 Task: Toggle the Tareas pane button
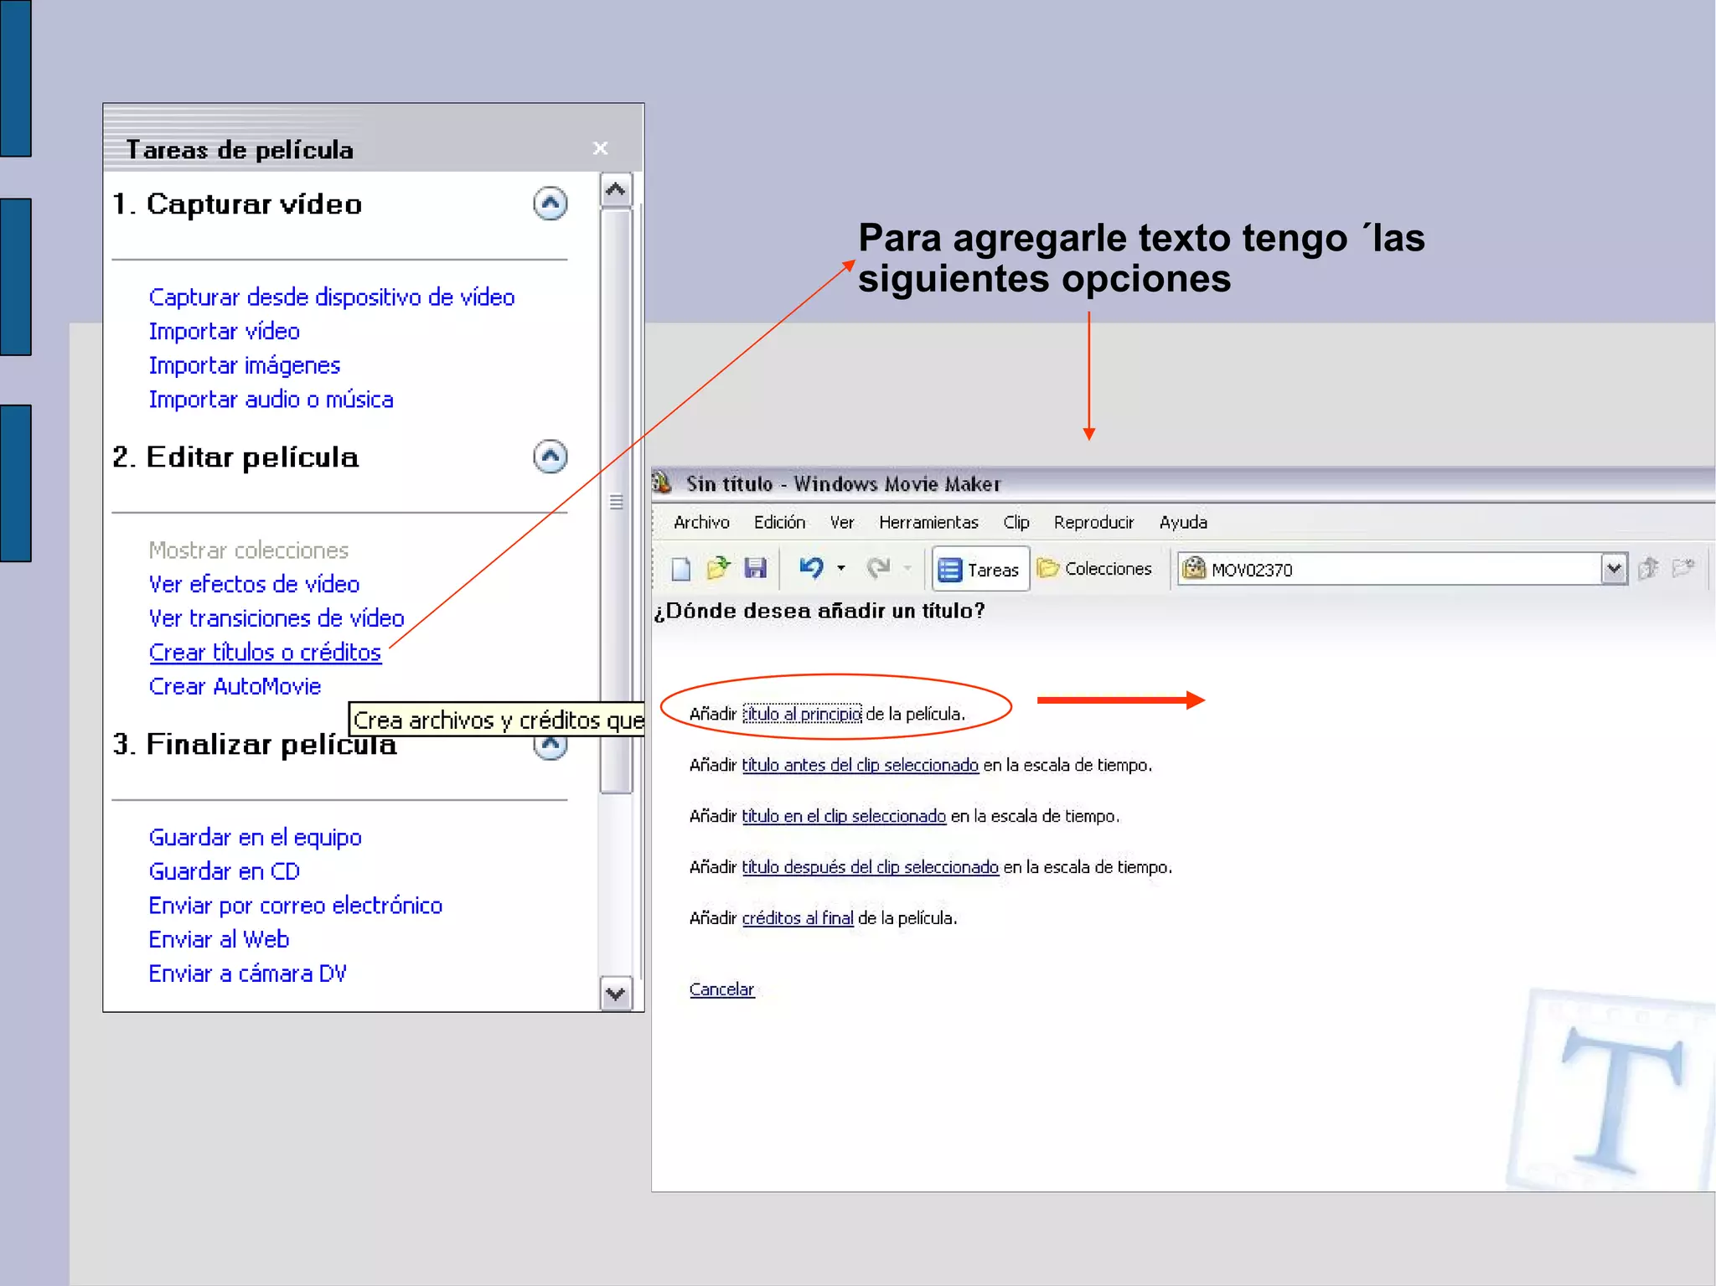click(x=980, y=570)
